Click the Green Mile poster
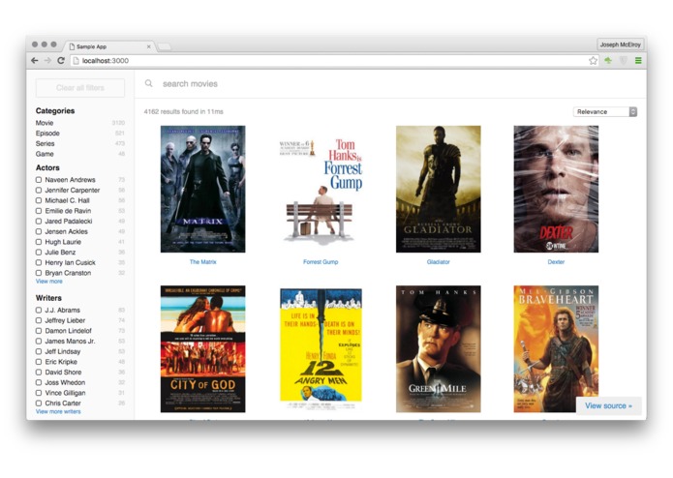Screen dimensions: 673x478 [439, 349]
